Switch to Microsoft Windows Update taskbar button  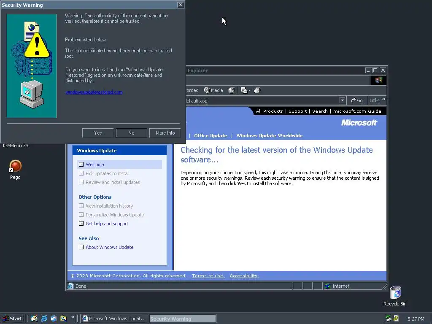point(114,319)
